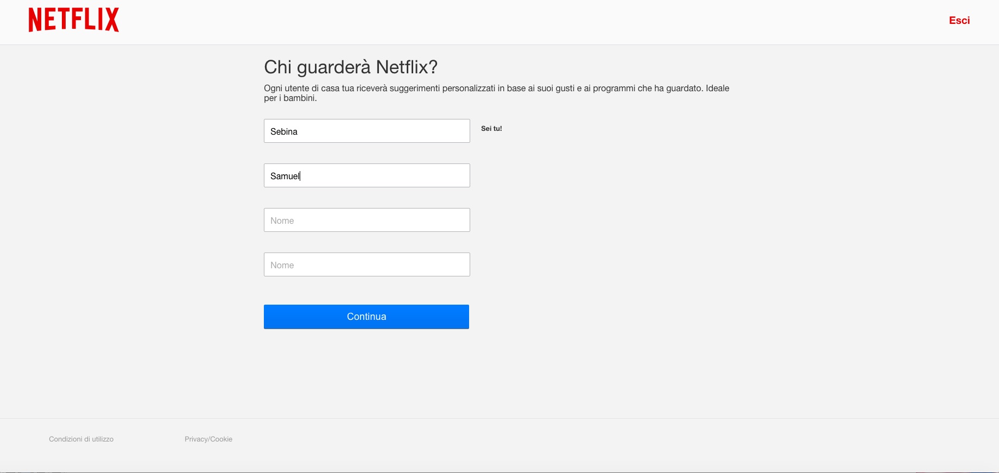The width and height of the screenshot is (999, 473).
Task: Click the words 'per i bambini' in the description
Action: (289, 98)
